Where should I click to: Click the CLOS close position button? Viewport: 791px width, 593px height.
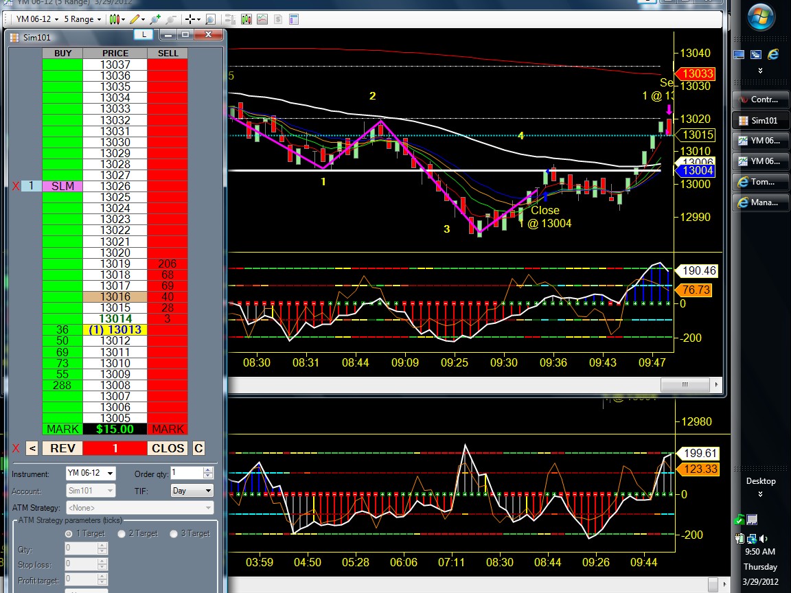(x=168, y=448)
